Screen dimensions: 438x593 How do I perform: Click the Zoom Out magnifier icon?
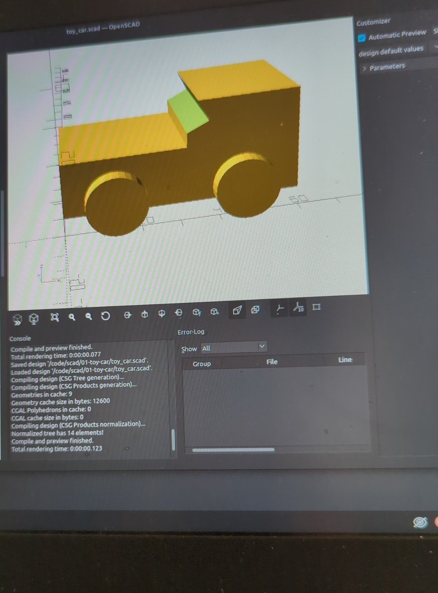(89, 316)
